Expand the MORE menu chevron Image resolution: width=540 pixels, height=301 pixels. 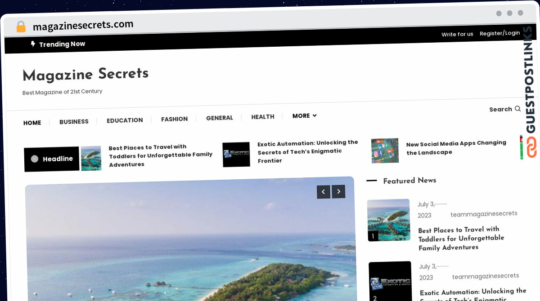pyautogui.click(x=315, y=115)
